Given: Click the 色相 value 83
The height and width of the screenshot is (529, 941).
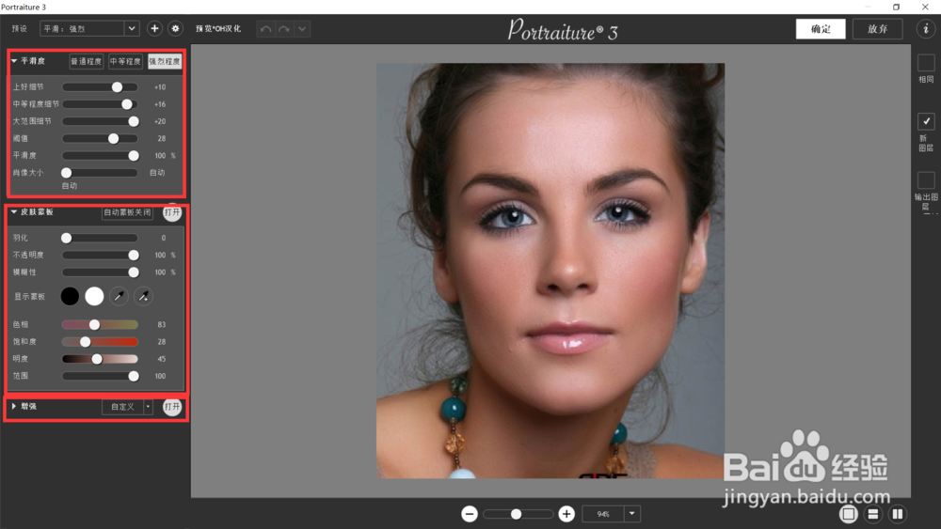Looking at the screenshot, I should point(162,324).
